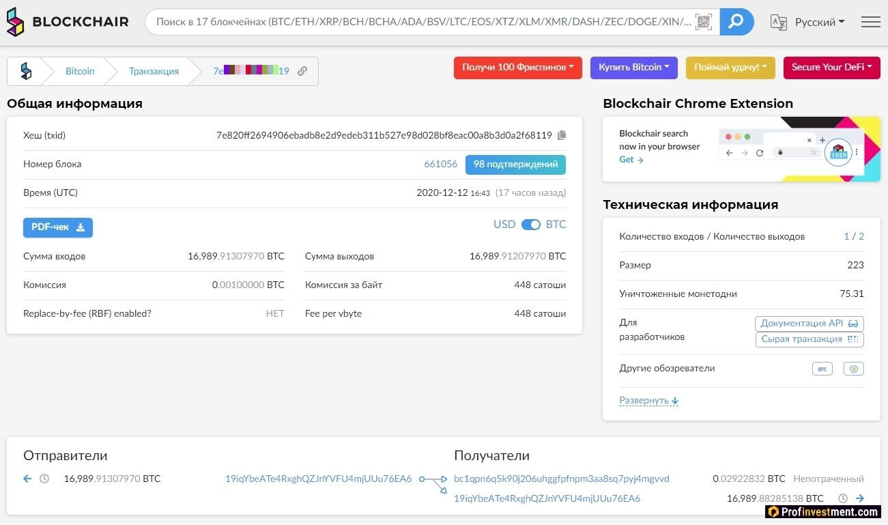Click the Blockchair breadcrumb home icon
Image resolution: width=888 pixels, height=525 pixels.
[x=26, y=71]
